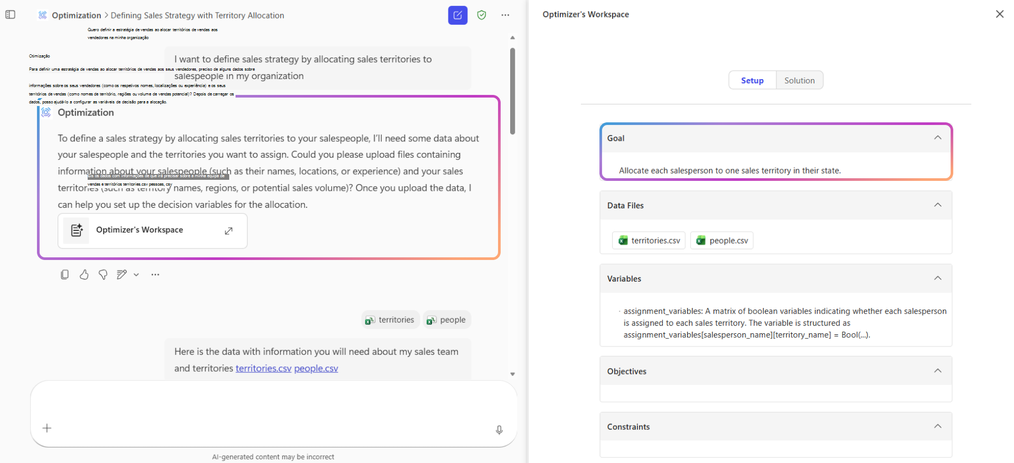Image resolution: width=1014 pixels, height=463 pixels.
Task: Click the plus attach button in input
Action: [x=47, y=428]
